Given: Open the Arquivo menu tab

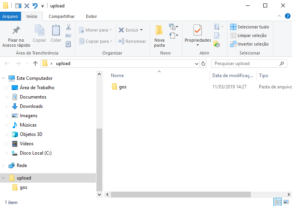Looking at the screenshot, I should pyautogui.click(x=10, y=16).
